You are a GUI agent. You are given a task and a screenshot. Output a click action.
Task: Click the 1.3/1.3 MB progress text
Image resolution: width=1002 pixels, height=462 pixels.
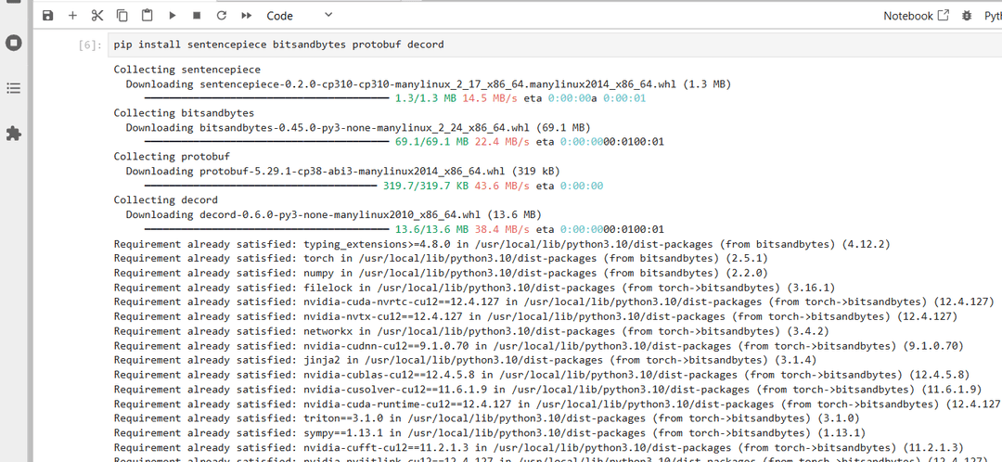426,98
